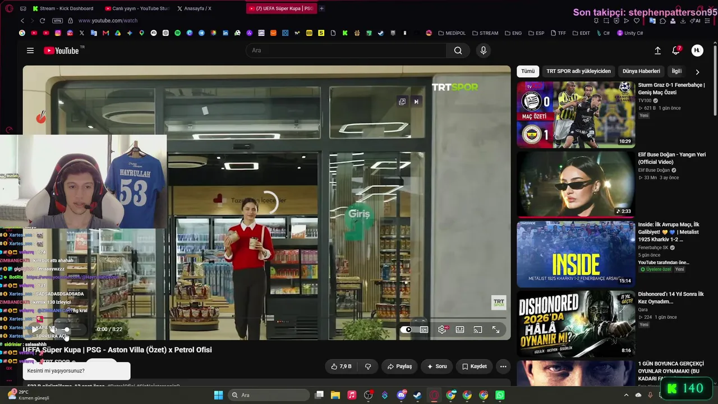Image resolution: width=718 pixels, height=404 pixels.
Task: Click the YouTube search Ara field
Action: point(346,50)
